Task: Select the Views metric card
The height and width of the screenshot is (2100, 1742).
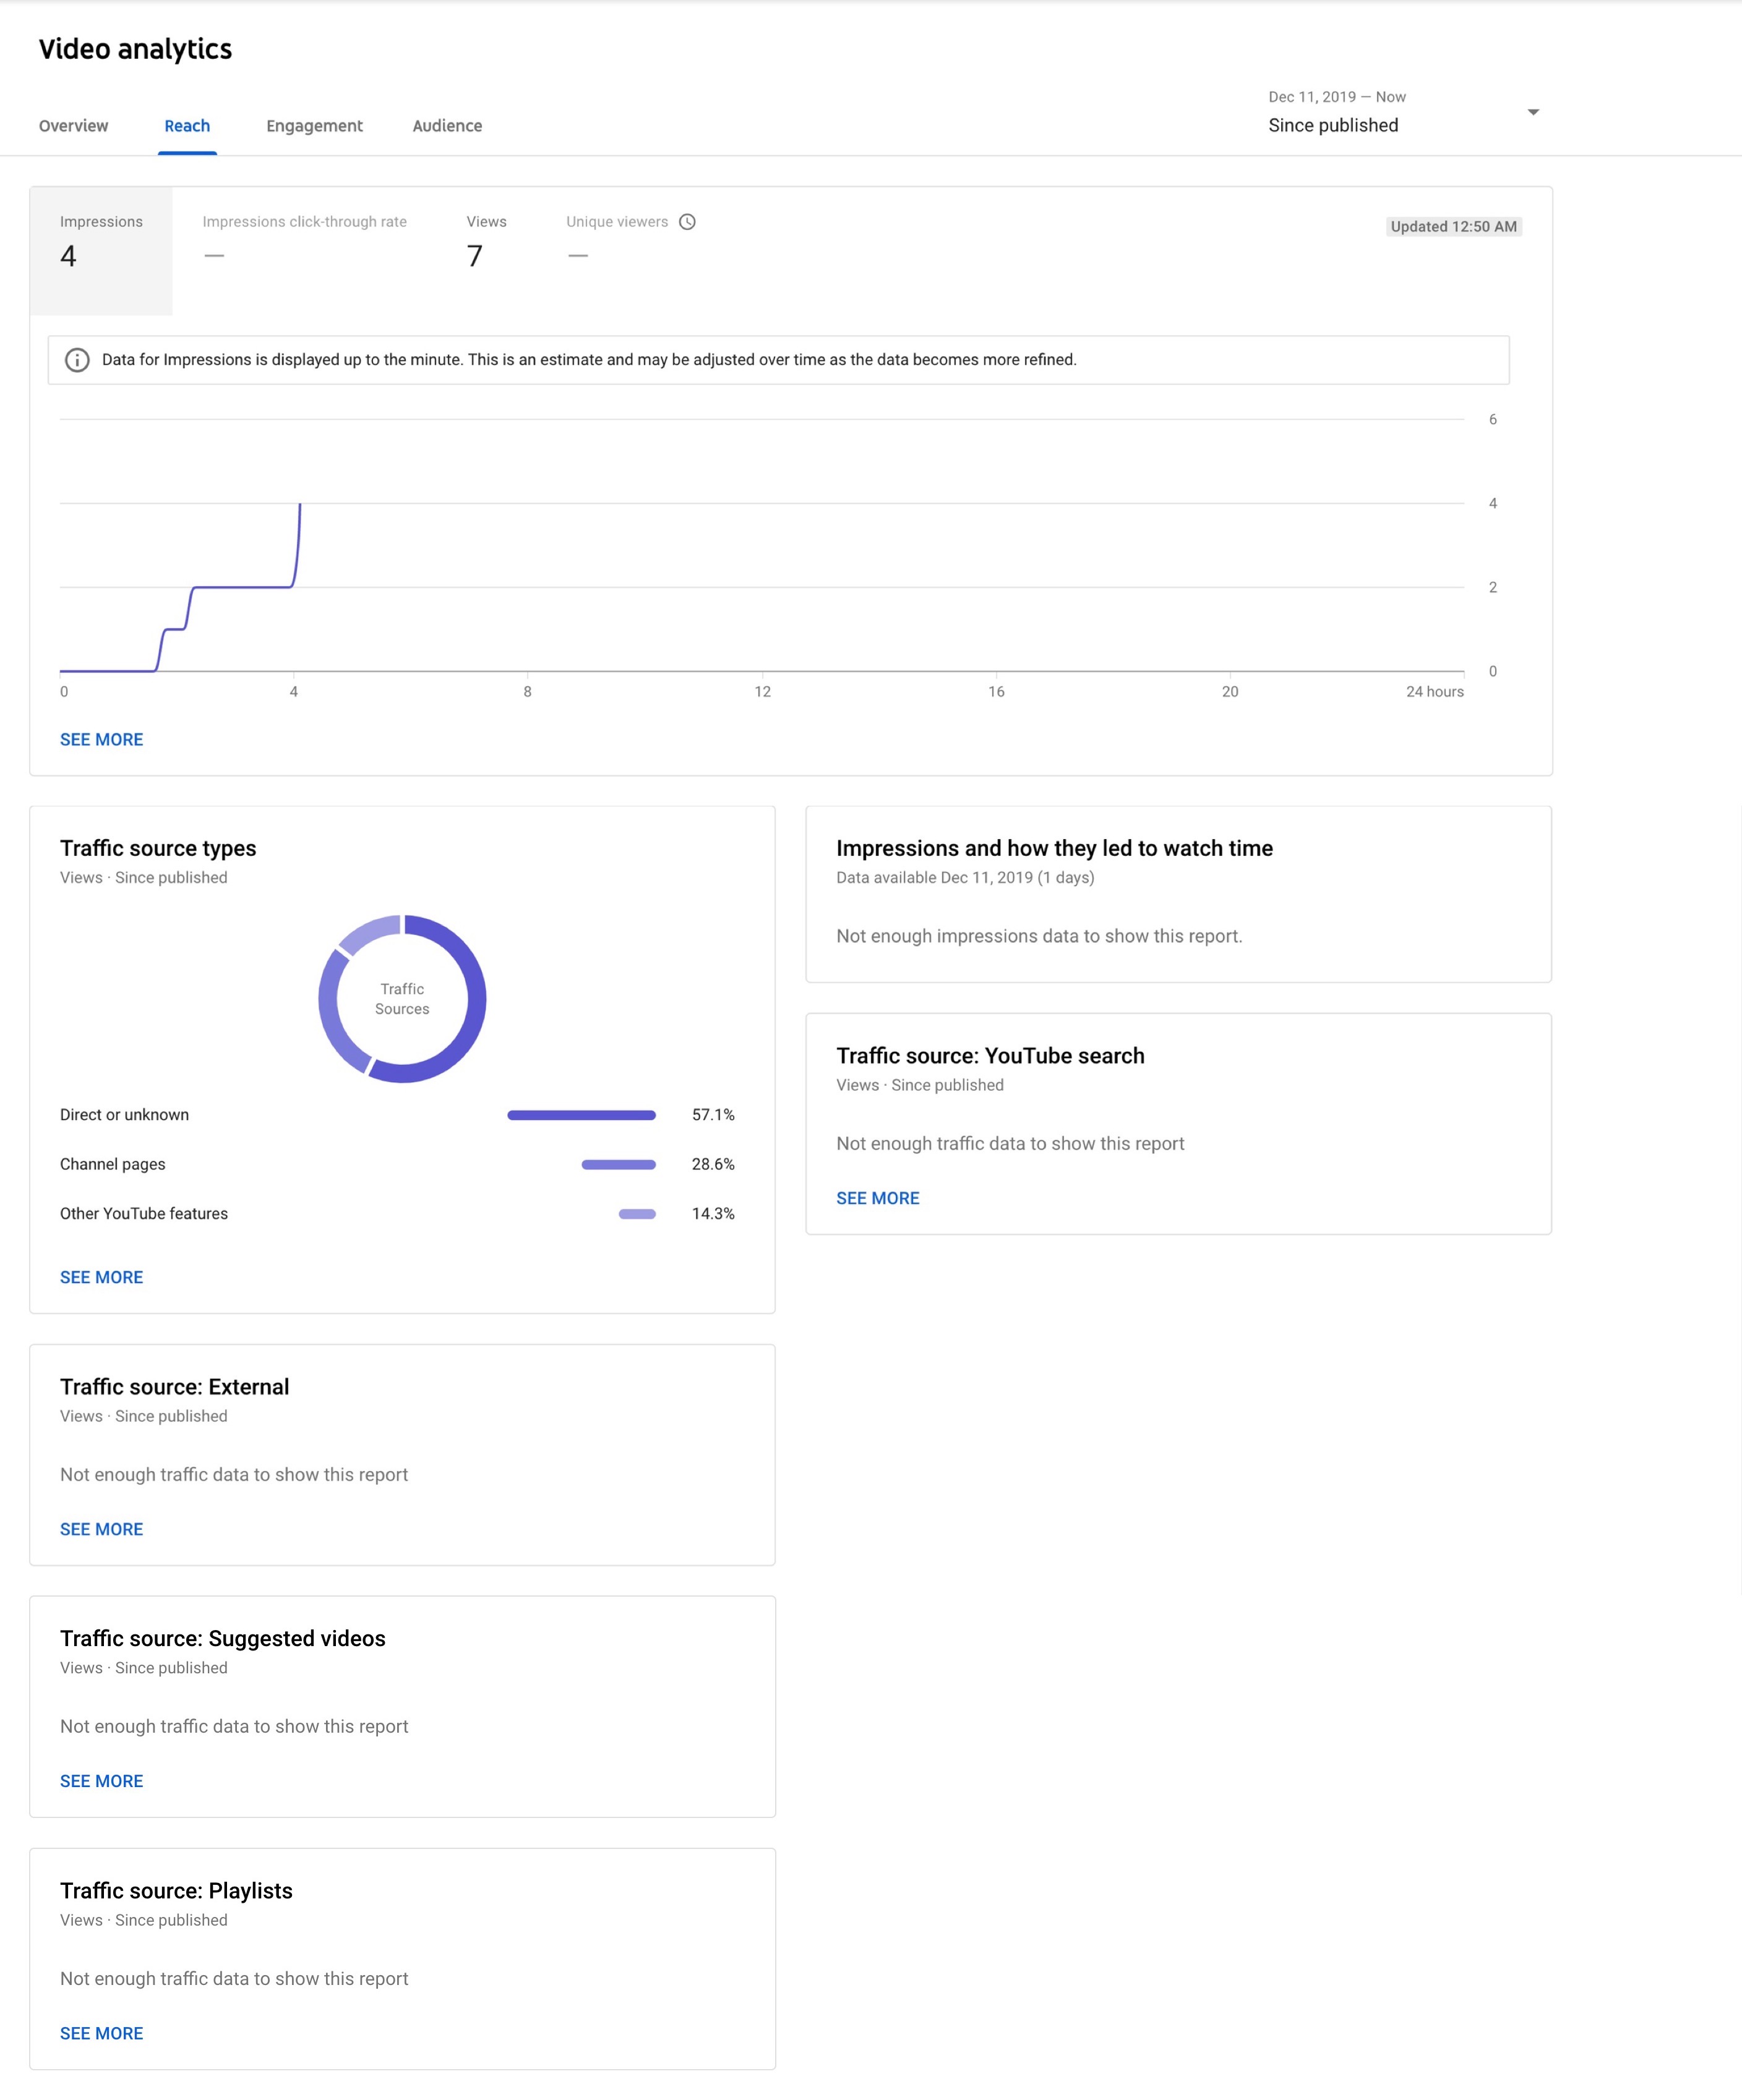Action: pos(486,243)
